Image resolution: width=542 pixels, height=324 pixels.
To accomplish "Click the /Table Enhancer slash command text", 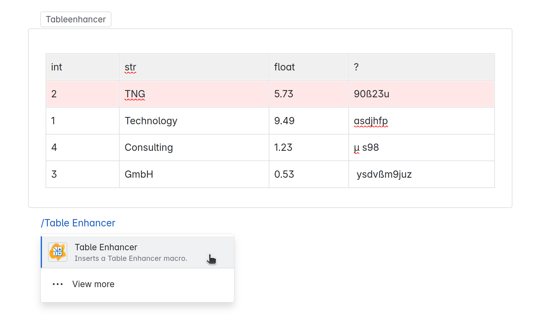I will (78, 223).
